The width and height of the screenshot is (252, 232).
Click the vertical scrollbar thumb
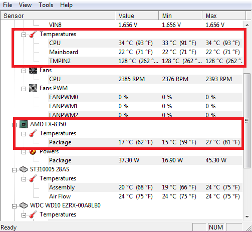pyautogui.click(x=247, y=121)
